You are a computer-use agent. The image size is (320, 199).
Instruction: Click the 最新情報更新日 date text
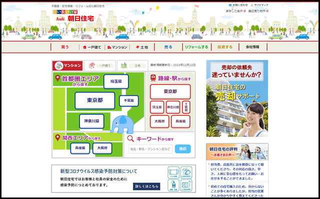click(x=173, y=65)
